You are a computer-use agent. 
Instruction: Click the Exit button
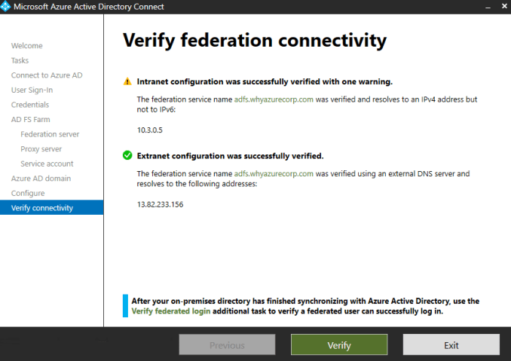pyautogui.click(x=451, y=344)
